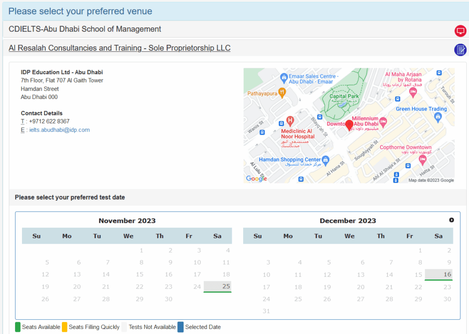
Task: Collapse the Al Resalah Consultancies and Training venue
Action: coord(120,48)
